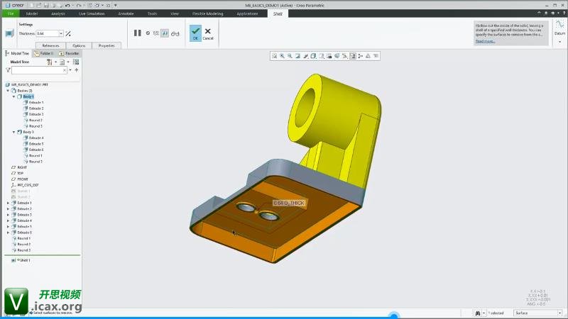Open the quick access toolbar customize arrow

[x=116, y=6]
